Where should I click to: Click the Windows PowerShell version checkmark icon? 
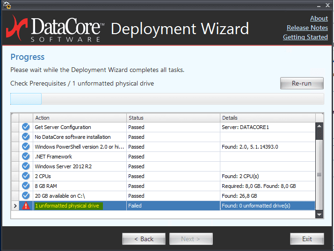coord(26,146)
